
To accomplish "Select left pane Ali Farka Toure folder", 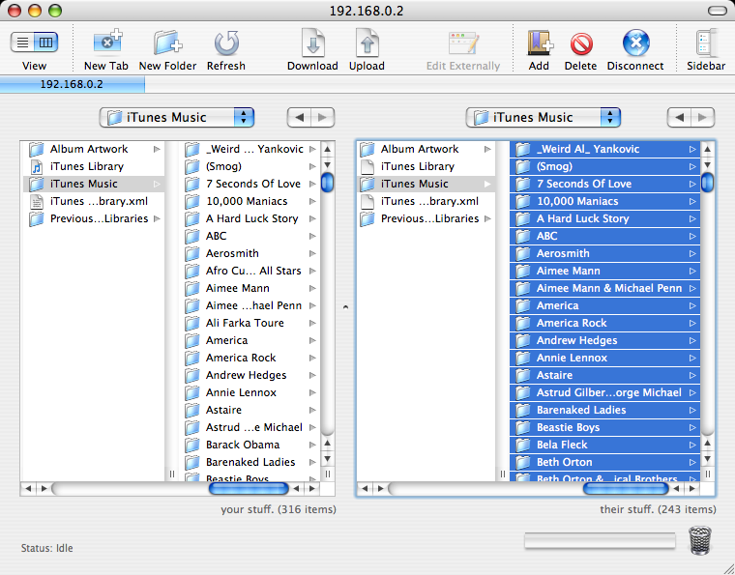I will pos(250,323).
